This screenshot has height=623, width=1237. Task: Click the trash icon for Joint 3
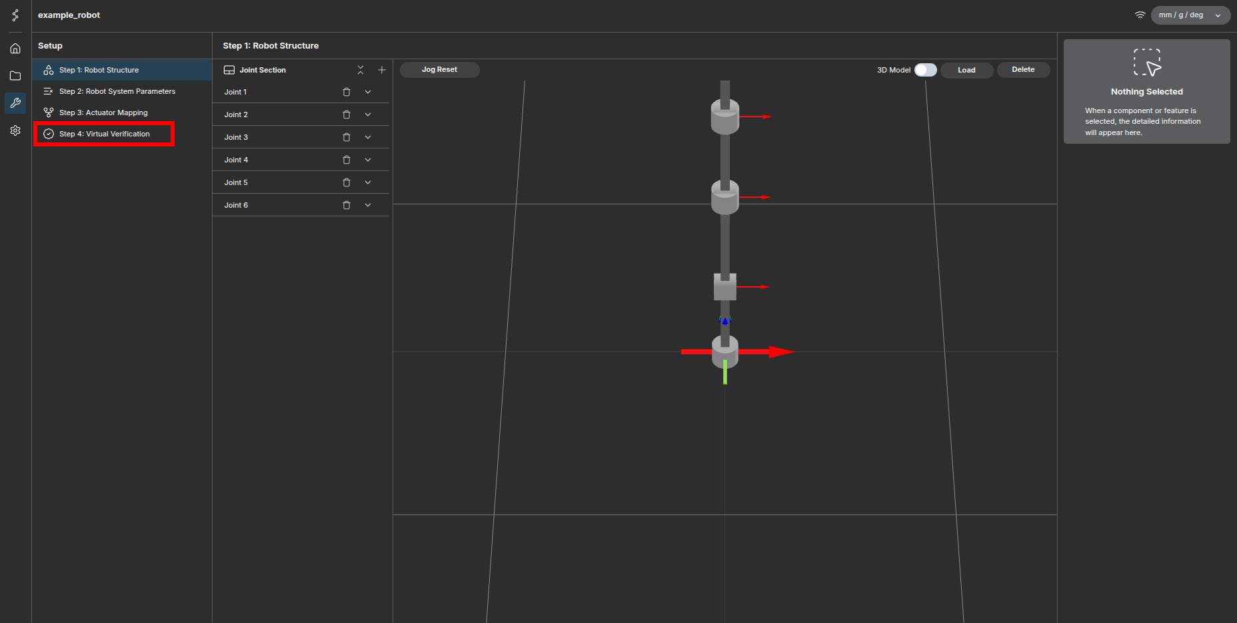tap(347, 137)
